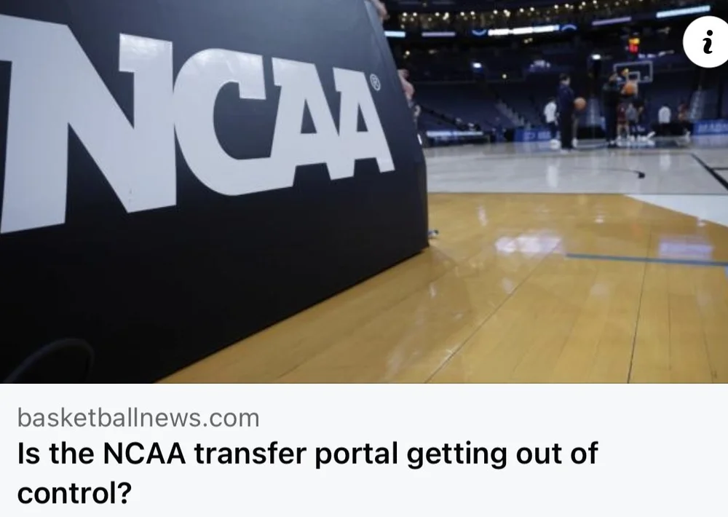This screenshot has width=728, height=517.
Task: Click the red shot clock above backboard
Action: click(633, 46)
